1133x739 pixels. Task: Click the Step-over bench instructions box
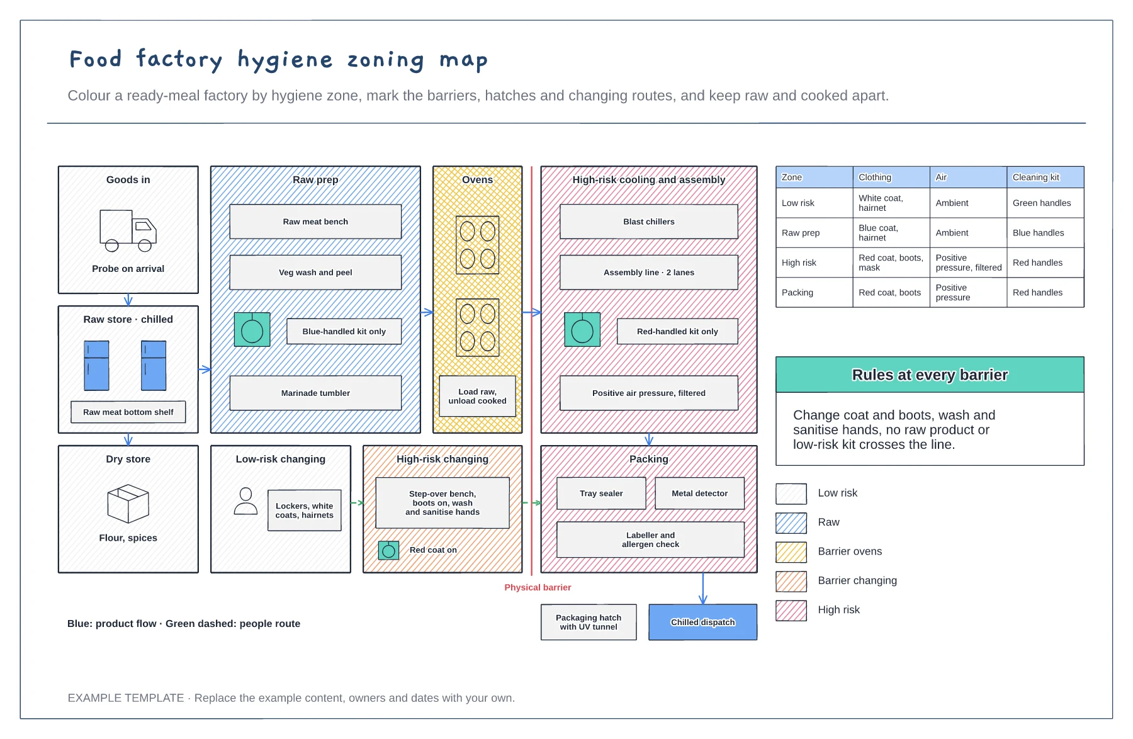point(442,503)
